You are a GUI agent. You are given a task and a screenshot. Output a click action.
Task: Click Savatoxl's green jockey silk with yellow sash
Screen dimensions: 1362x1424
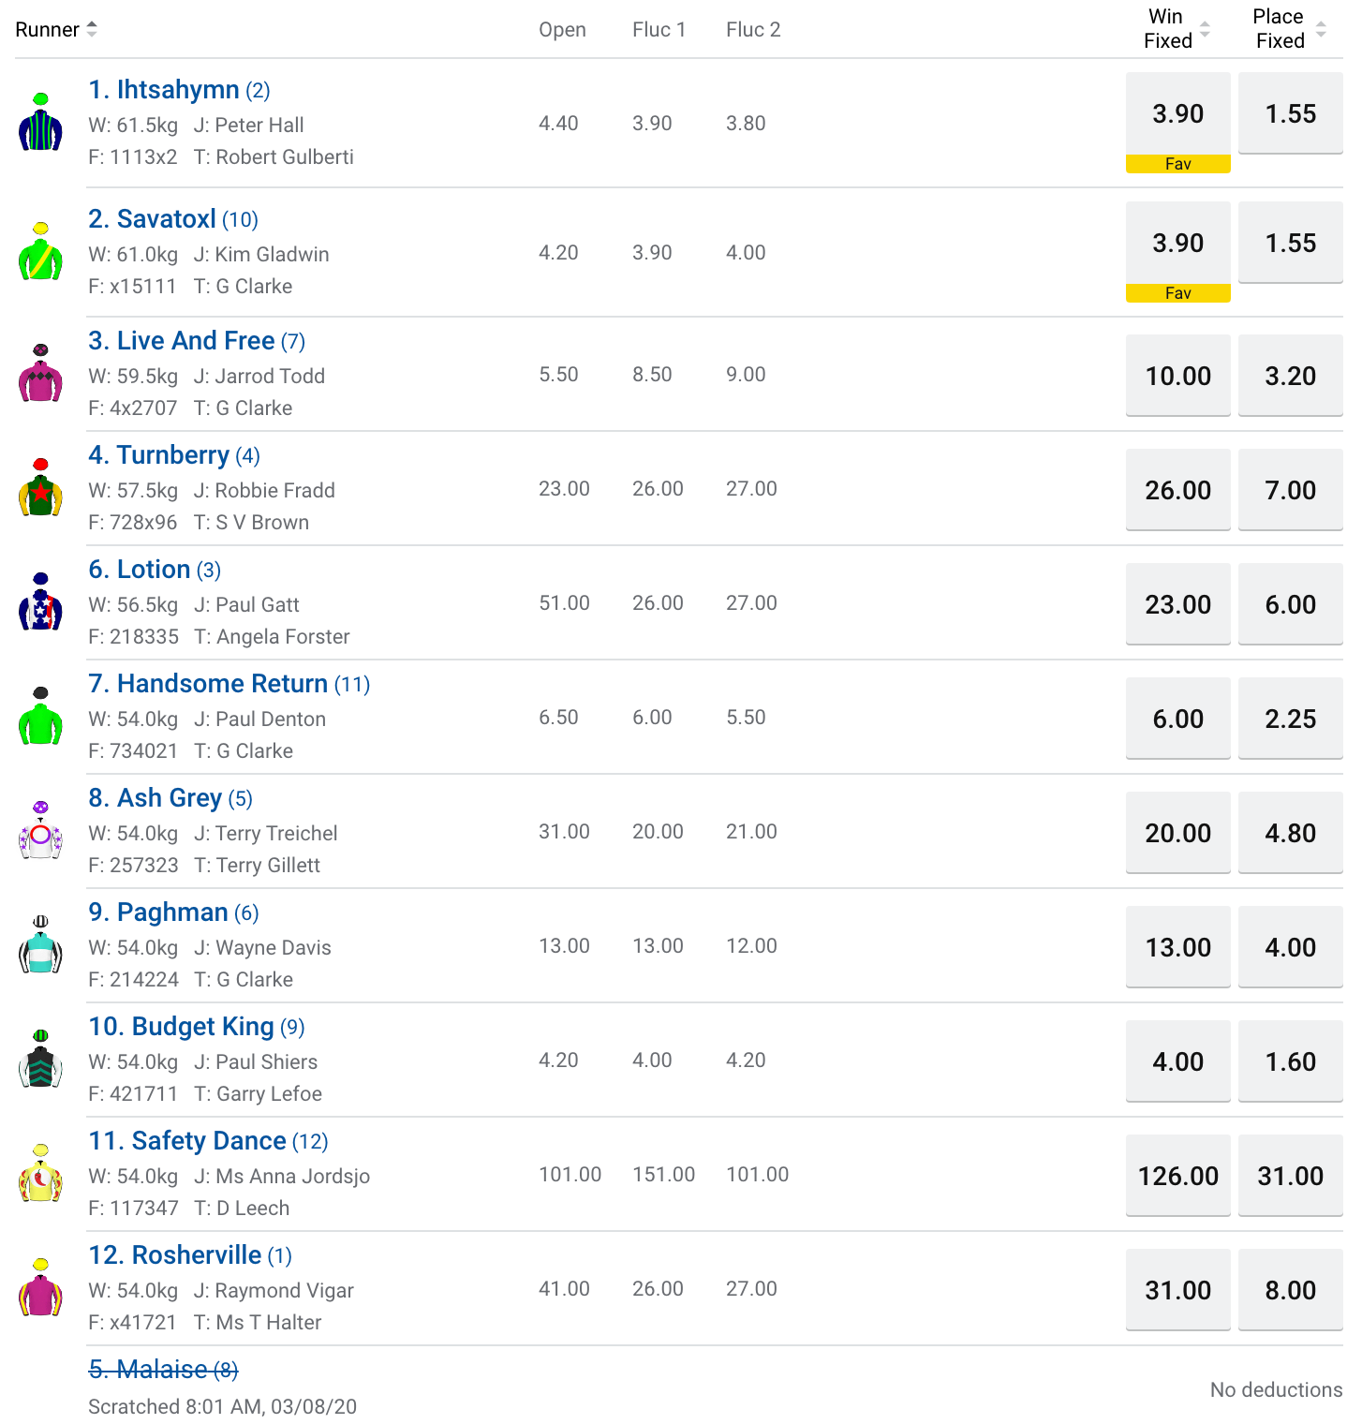tap(40, 251)
